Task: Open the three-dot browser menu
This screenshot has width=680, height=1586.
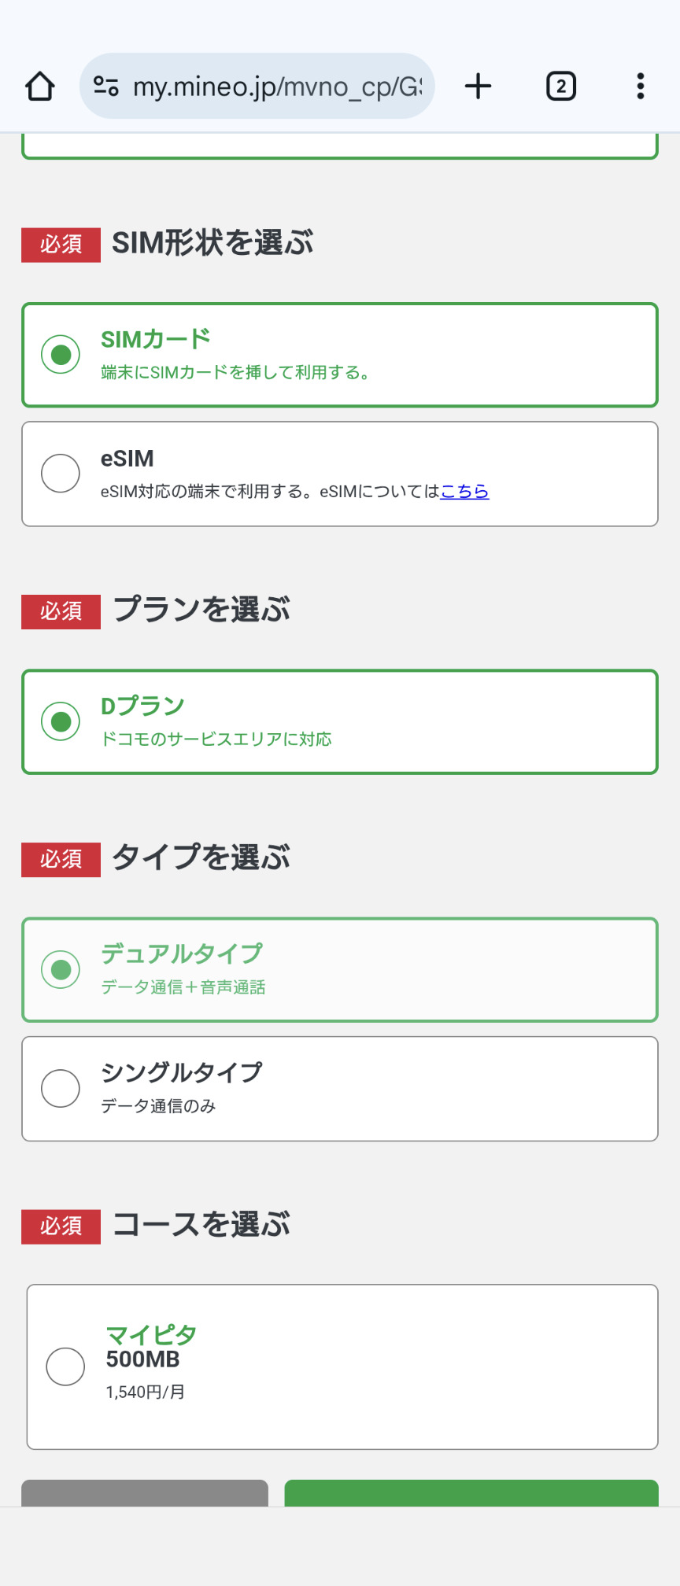Action: [640, 86]
